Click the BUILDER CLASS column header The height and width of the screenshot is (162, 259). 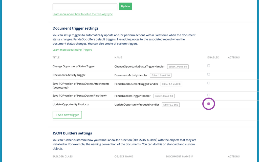(x=63, y=156)
